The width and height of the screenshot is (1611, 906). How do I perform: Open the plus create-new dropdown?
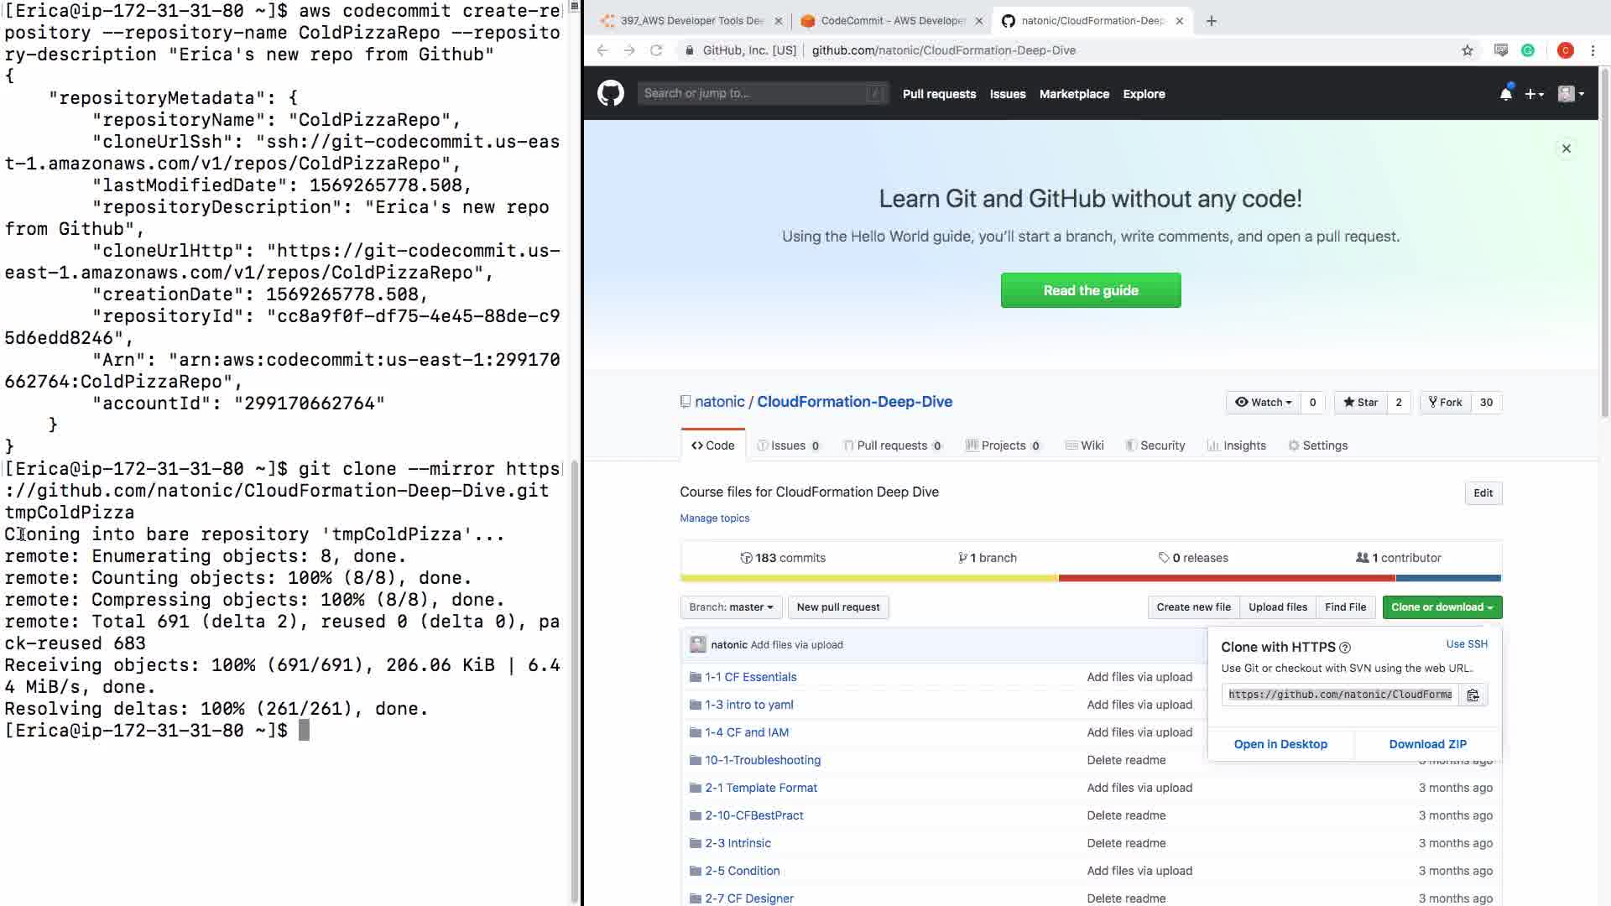(1534, 94)
